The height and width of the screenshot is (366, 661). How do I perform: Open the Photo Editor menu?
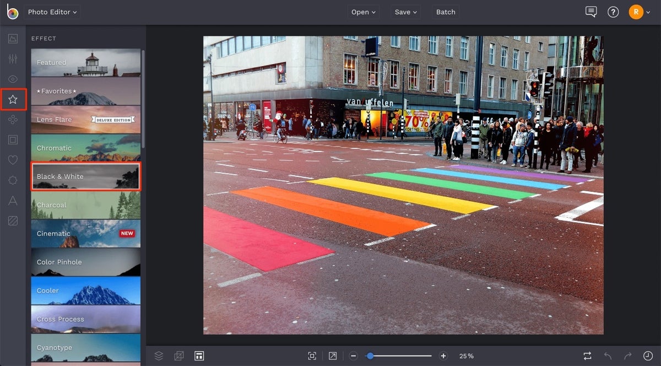(52, 12)
